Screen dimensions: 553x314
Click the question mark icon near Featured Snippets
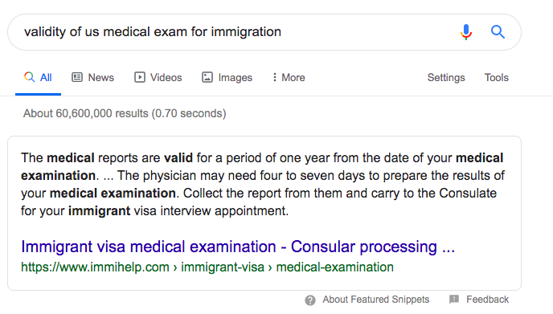(310, 300)
